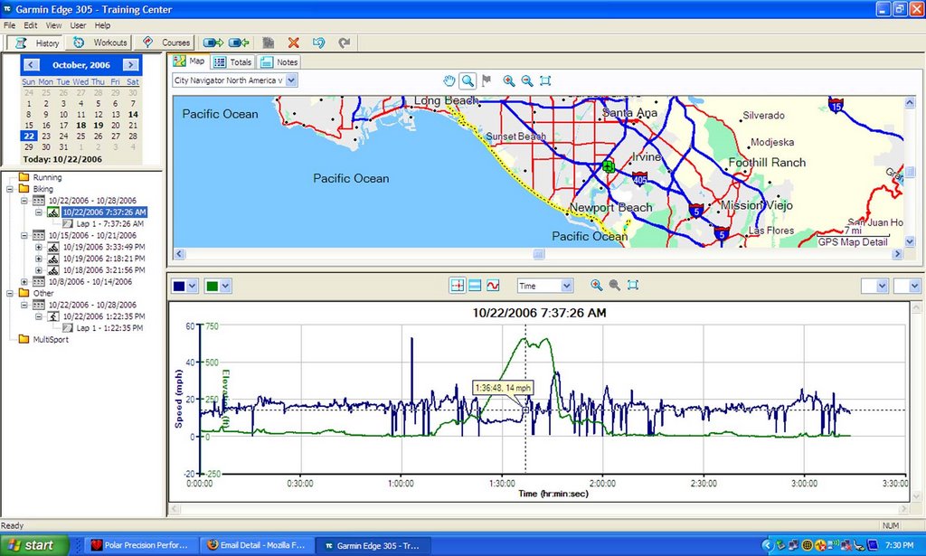
Task: Click the Windows start button
Action: (x=34, y=545)
